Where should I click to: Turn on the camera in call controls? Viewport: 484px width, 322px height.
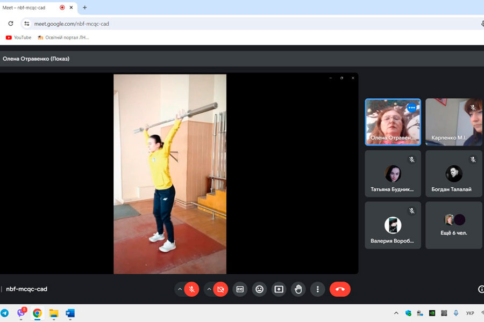pos(220,289)
